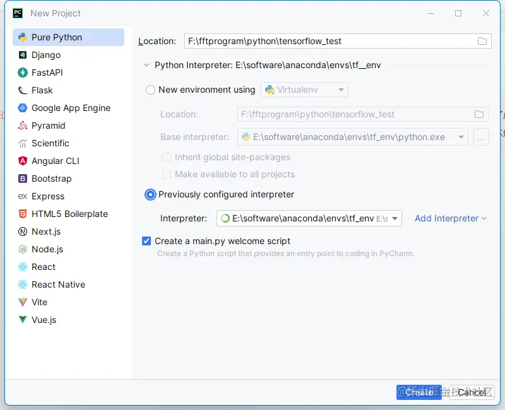The width and height of the screenshot is (505, 410).
Task: Toggle Inherit global site-packages checkbox
Action: click(167, 157)
